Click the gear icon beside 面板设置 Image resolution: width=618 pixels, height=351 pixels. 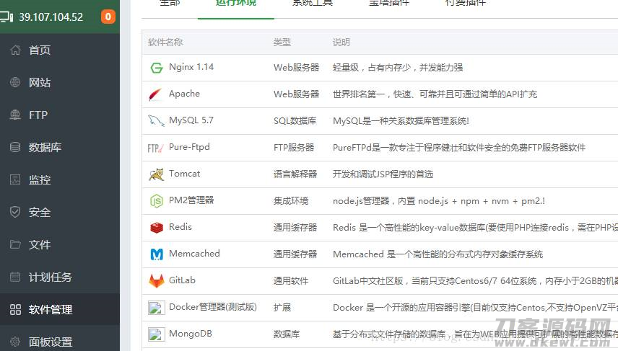[15, 342]
